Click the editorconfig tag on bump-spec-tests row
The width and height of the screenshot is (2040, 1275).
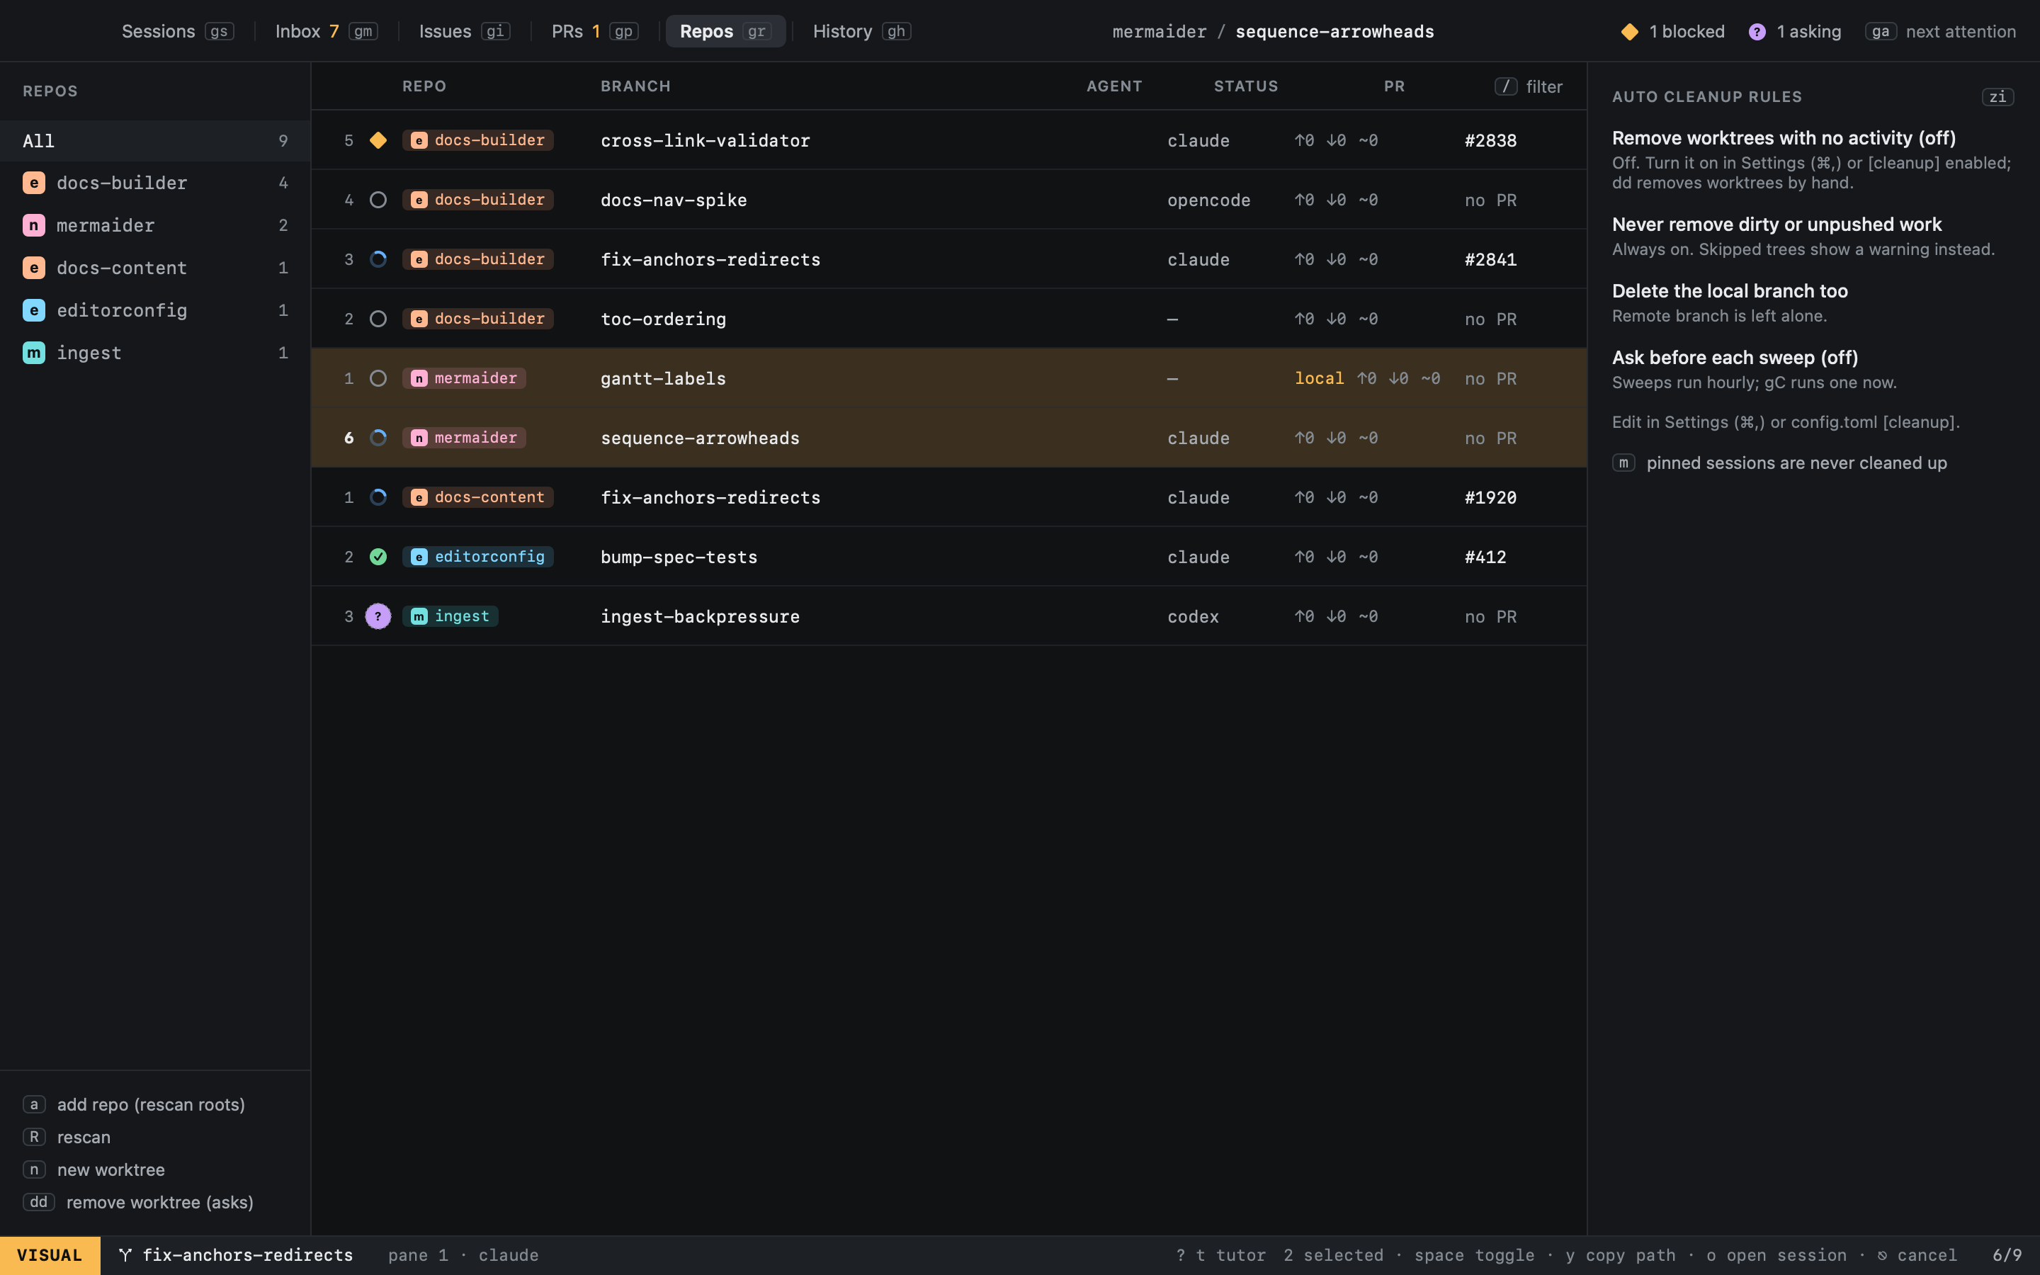click(478, 557)
